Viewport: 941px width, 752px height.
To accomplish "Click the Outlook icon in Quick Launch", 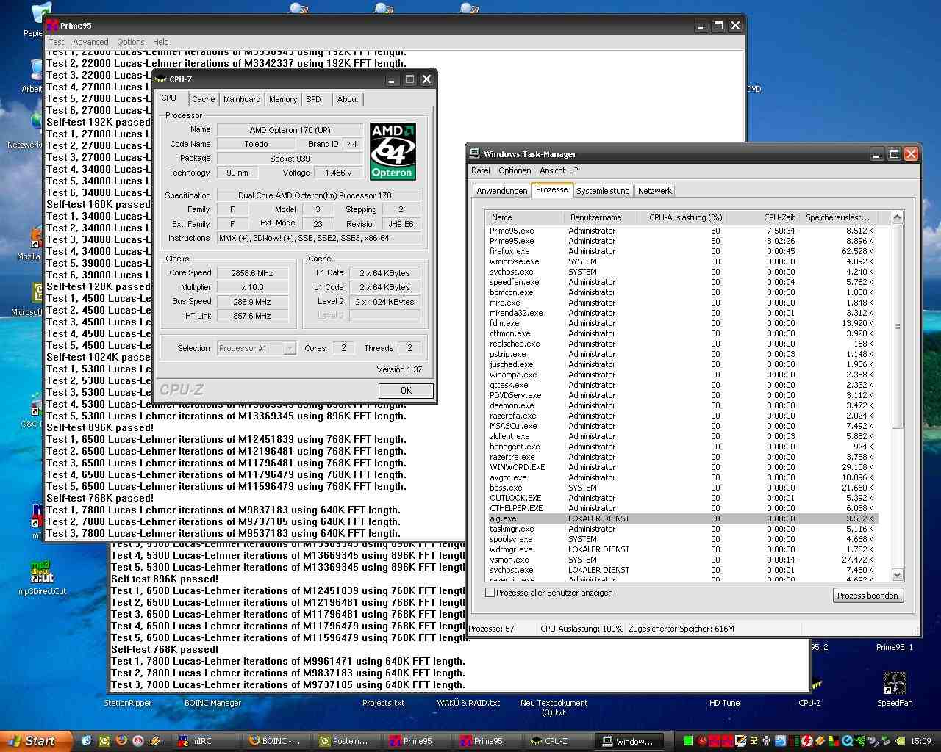I will click(x=104, y=741).
